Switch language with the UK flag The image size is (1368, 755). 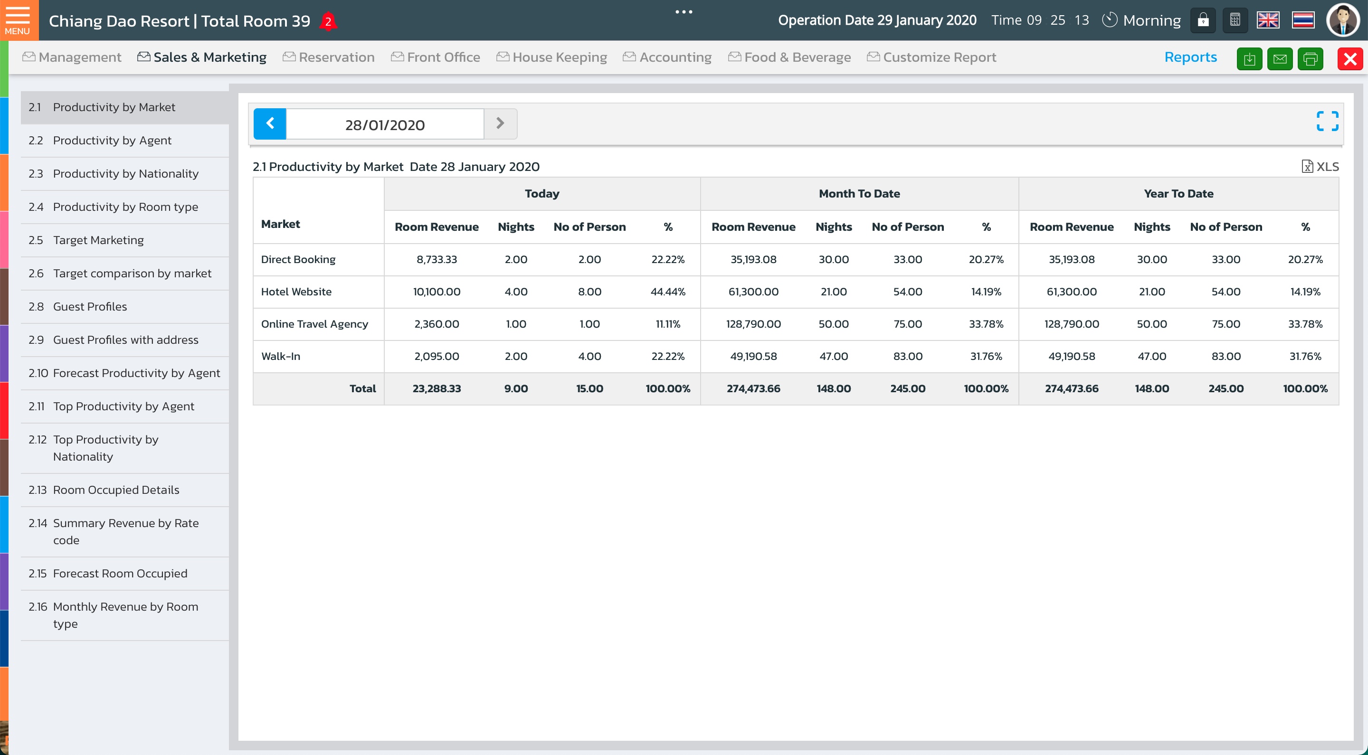(x=1268, y=21)
